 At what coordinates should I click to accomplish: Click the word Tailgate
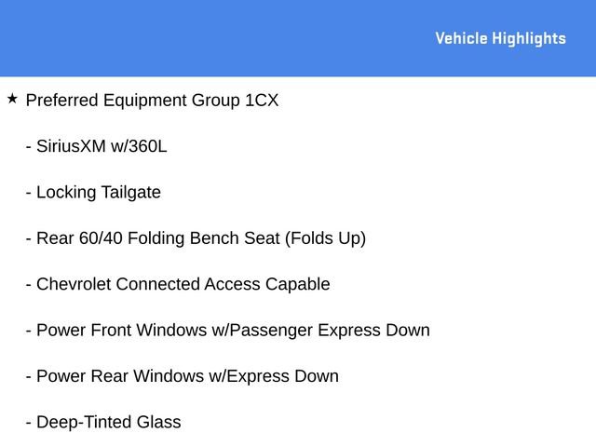pyautogui.click(x=130, y=193)
